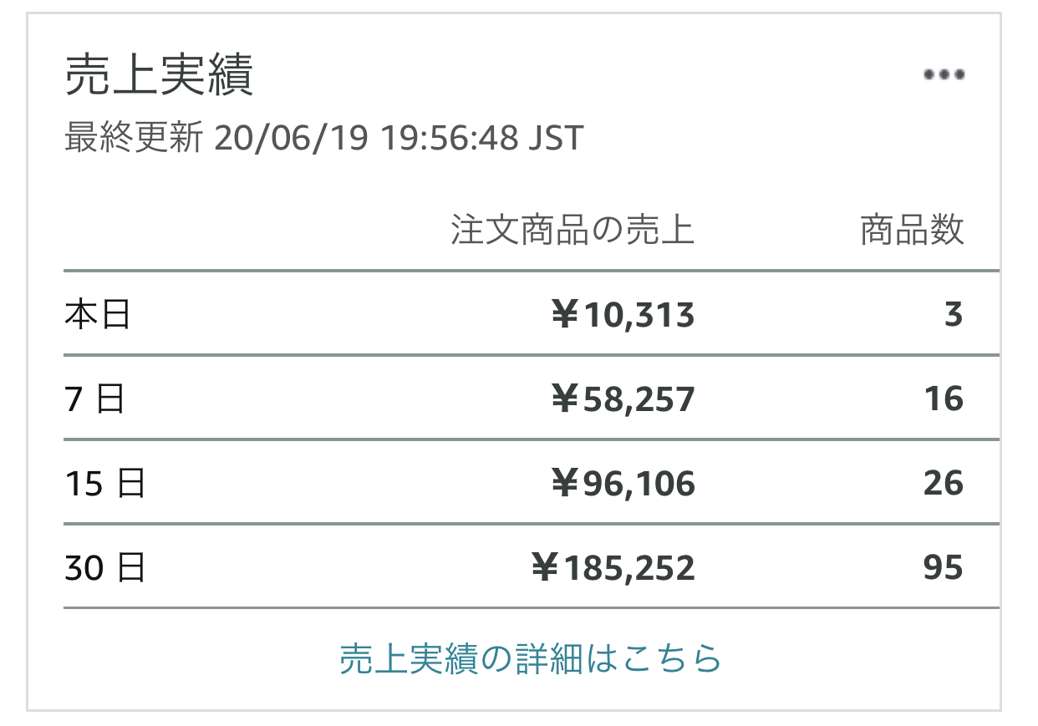Click the 7-day item count 16
This screenshot has height=726, width=1038.
(x=944, y=400)
